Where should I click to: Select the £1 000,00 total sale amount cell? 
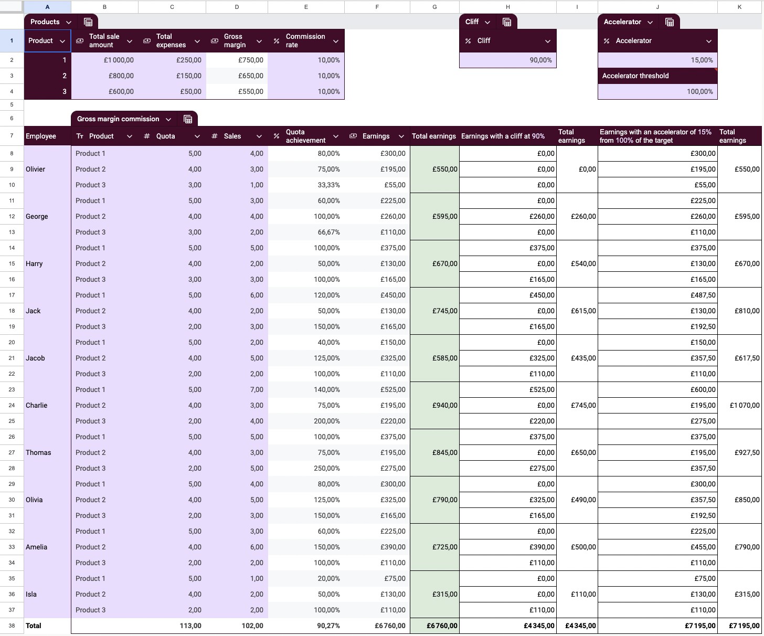click(x=104, y=60)
